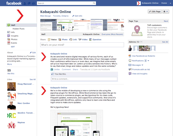Click the Edit Page button
The width and height of the screenshot is (173, 136).
click(155, 11)
